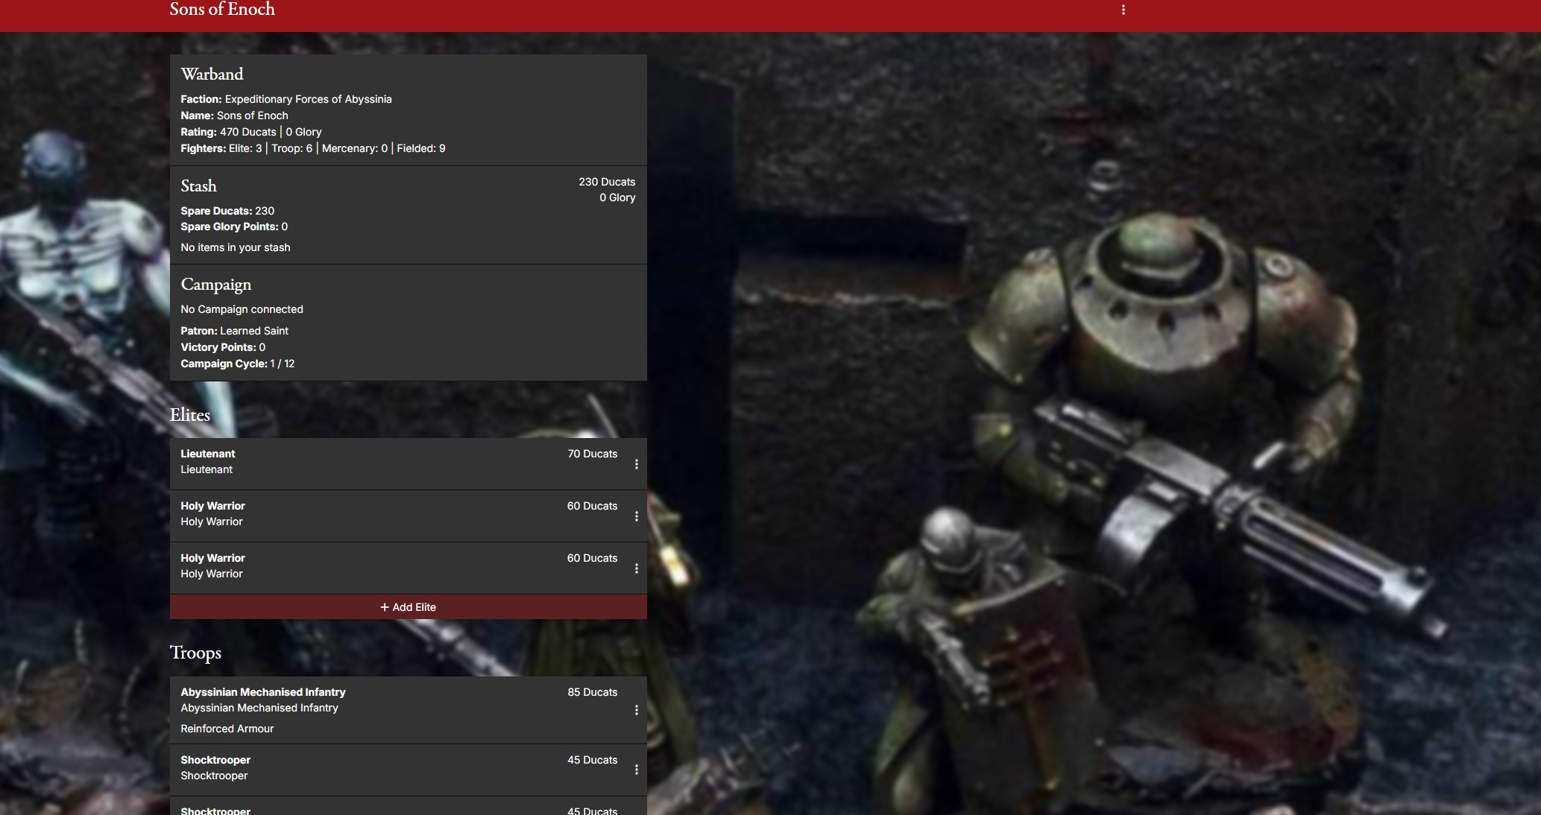Click the Add Elite button
The width and height of the screenshot is (1541, 815).
point(409,607)
